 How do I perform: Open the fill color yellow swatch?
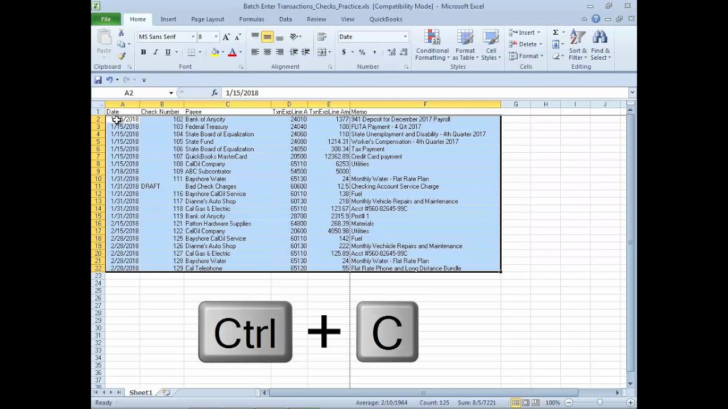pos(214,52)
